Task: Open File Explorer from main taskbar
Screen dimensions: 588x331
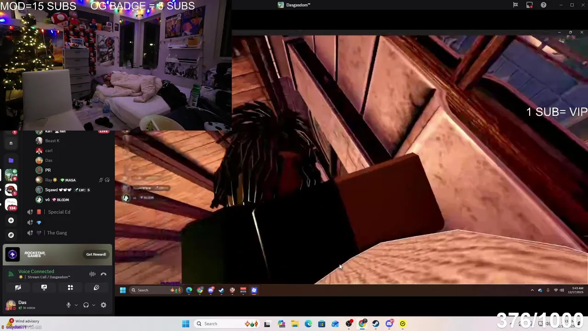Action: (x=294, y=324)
